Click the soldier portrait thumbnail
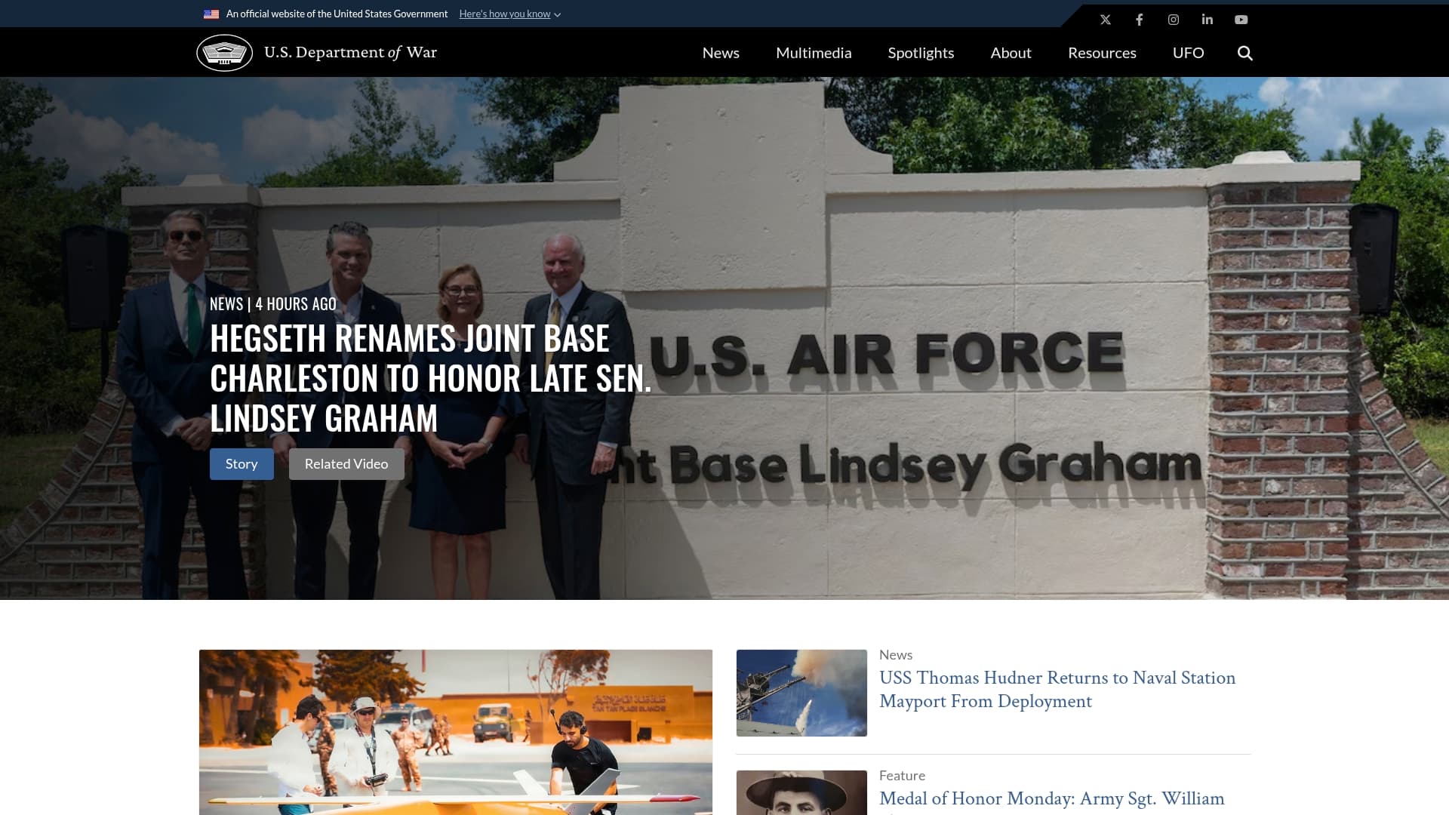This screenshot has width=1449, height=815. pyautogui.click(x=801, y=792)
